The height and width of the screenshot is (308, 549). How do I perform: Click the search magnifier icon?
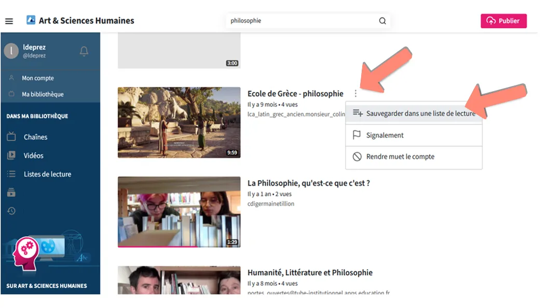(x=382, y=21)
